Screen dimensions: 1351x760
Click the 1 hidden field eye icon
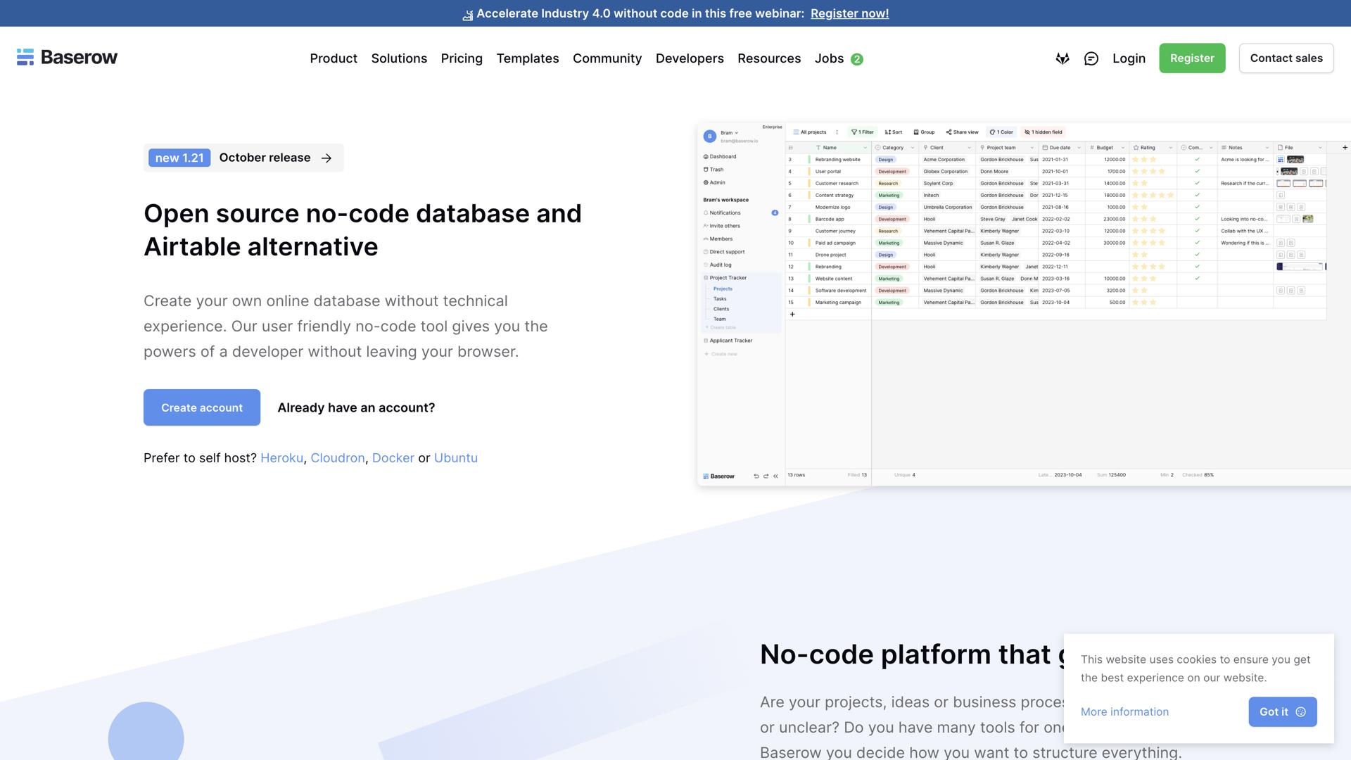pyautogui.click(x=1027, y=132)
